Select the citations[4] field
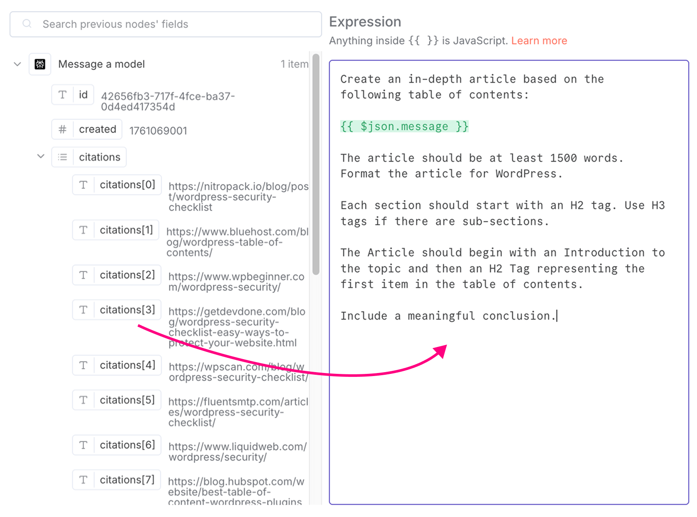The width and height of the screenshot is (697, 517). click(x=127, y=365)
